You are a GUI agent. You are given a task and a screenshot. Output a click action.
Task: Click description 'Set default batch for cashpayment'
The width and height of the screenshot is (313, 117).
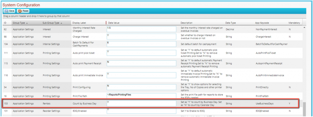tap(198, 44)
